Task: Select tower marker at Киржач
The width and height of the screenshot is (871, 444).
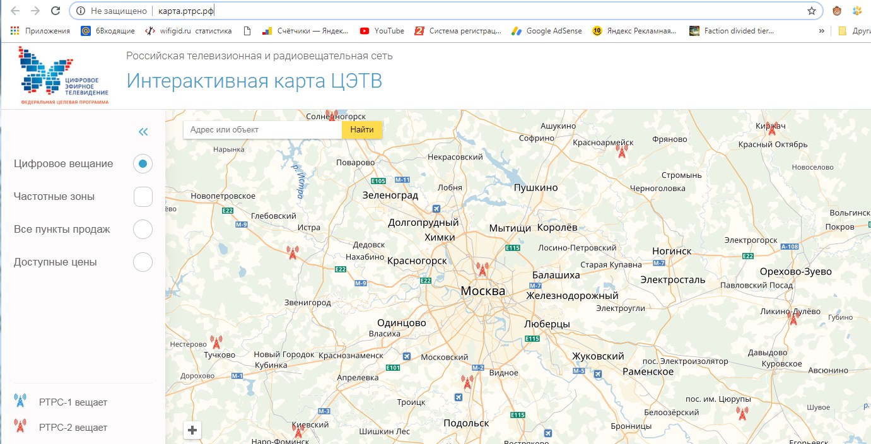Action: [771, 129]
